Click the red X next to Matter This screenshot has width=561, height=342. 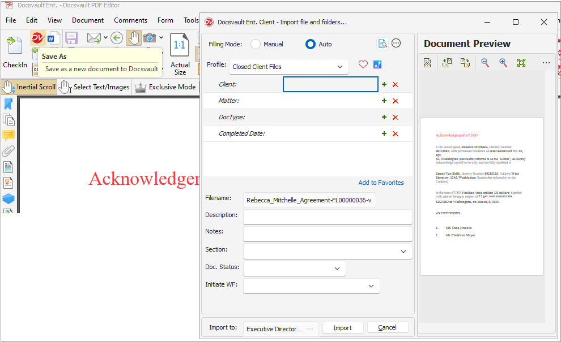coord(396,101)
